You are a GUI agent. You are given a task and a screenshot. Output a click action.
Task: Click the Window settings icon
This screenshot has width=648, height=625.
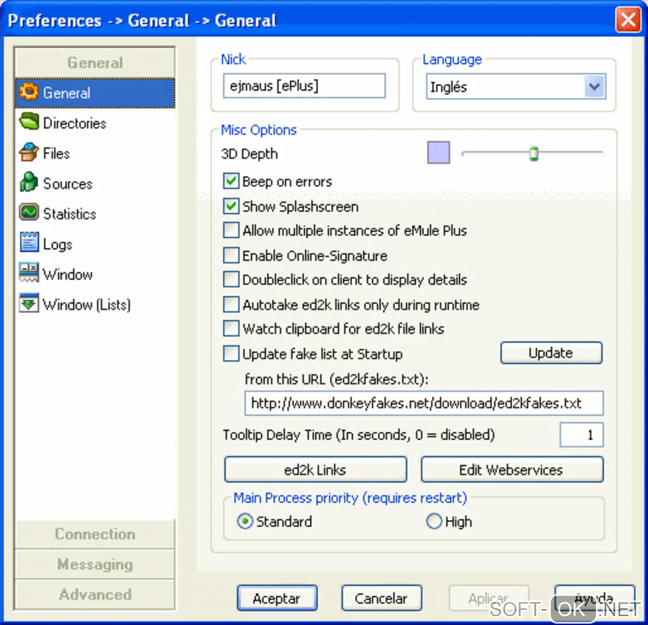tap(29, 273)
